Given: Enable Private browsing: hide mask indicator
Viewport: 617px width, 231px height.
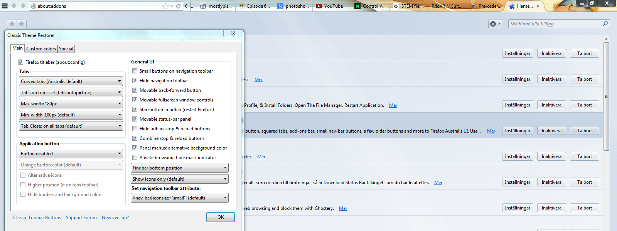Looking at the screenshot, I should click(x=135, y=158).
